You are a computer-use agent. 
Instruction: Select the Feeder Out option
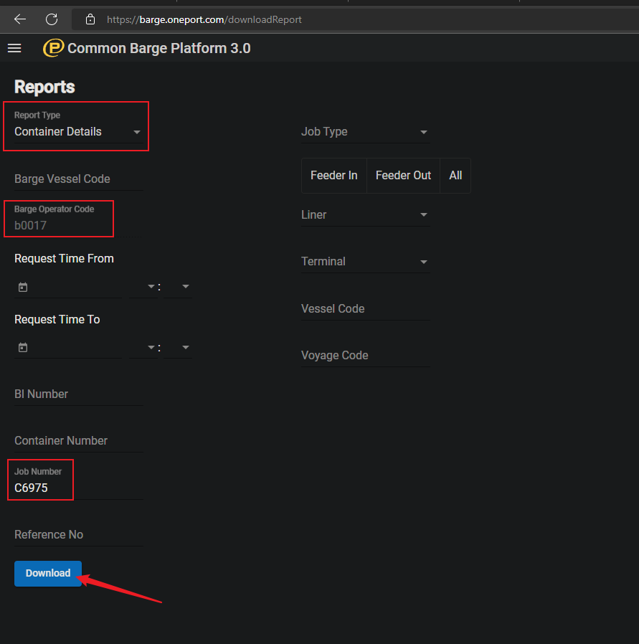pos(403,176)
